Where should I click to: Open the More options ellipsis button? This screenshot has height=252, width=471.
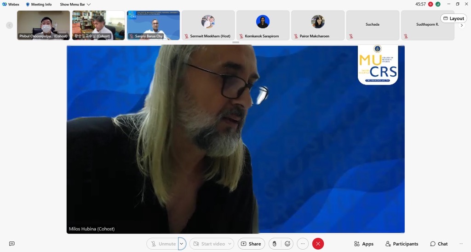(x=303, y=244)
